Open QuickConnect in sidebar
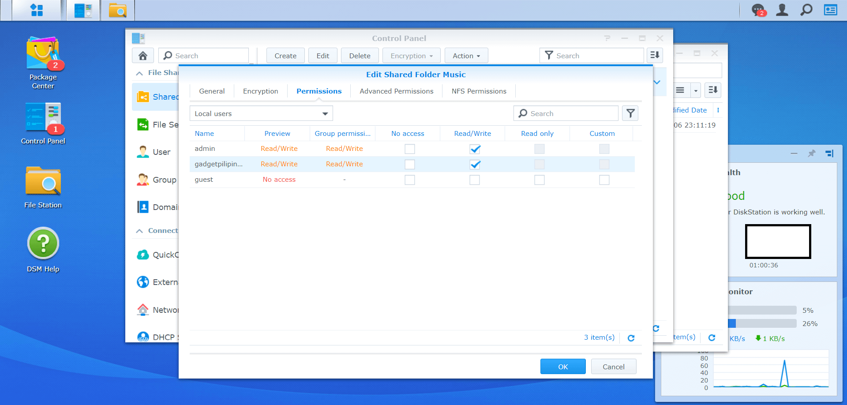 pyautogui.click(x=157, y=255)
